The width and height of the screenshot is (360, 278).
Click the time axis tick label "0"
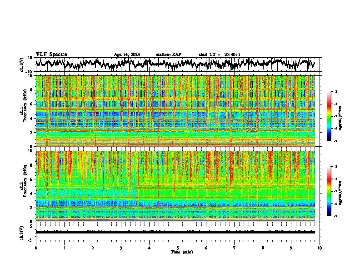(x=36, y=248)
